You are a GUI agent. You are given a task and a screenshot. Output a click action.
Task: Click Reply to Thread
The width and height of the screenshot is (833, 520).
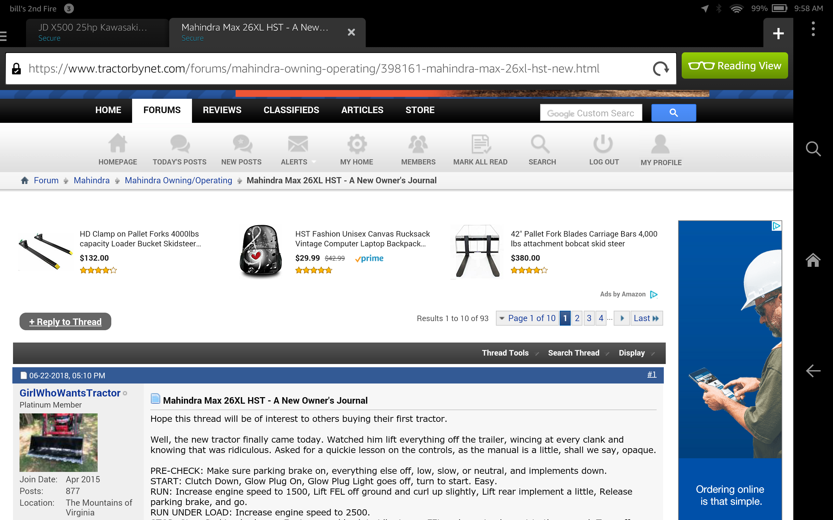click(65, 321)
